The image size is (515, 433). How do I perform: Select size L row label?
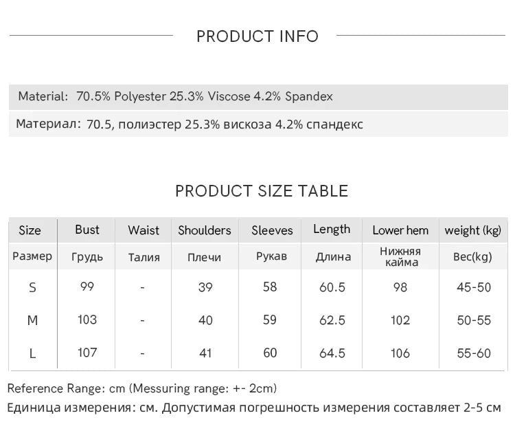pyautogui.click(x=32, y=353)
